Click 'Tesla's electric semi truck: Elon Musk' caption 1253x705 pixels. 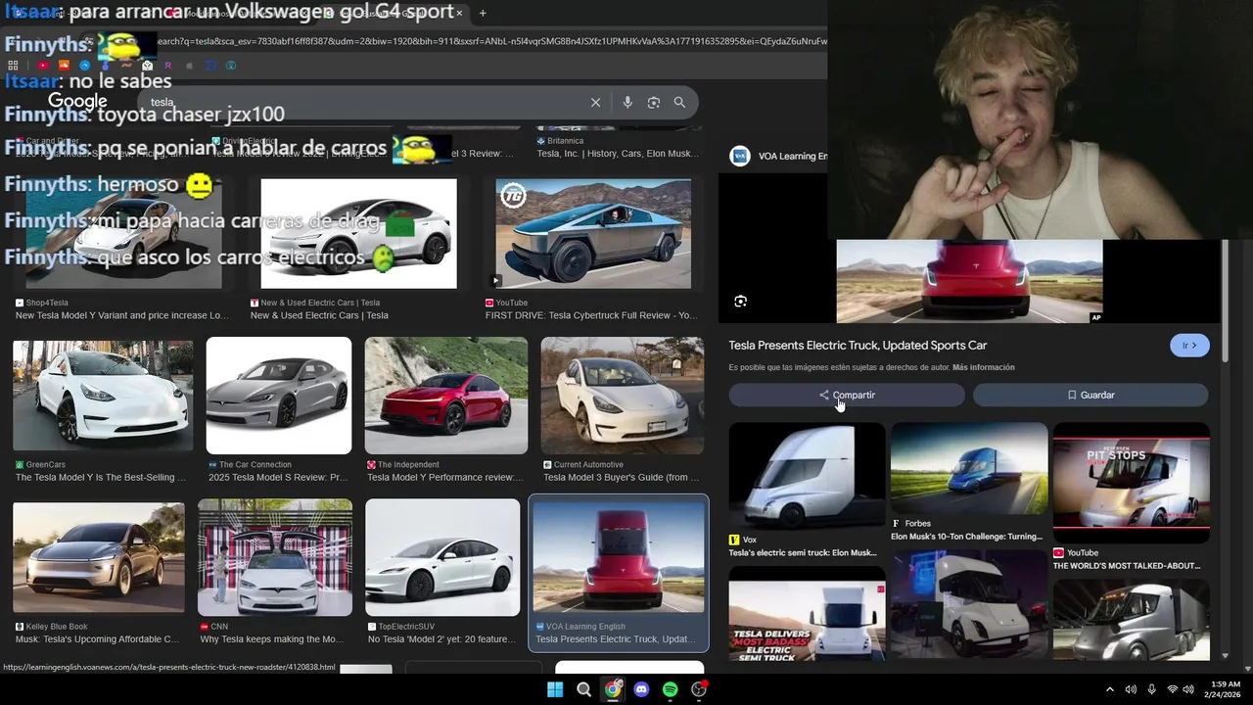(803, 553)
